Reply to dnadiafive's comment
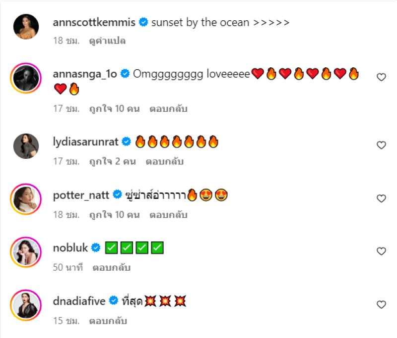Image resolution: width=397 pixels, height=338 pixels. tap(108, 321)
